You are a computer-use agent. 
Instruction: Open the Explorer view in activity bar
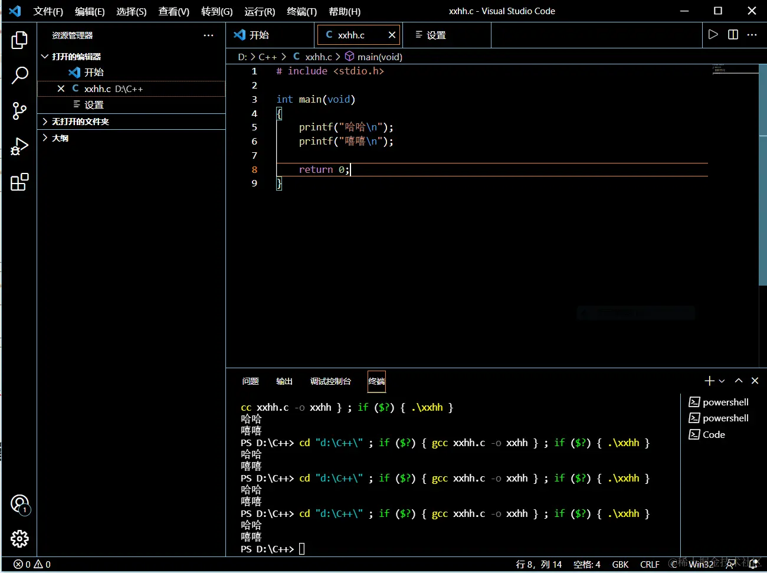(19, 40)
